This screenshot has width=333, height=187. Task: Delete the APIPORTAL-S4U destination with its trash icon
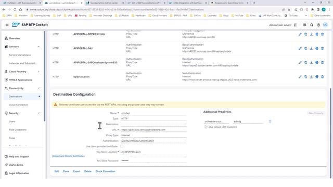[x=323, y=48]
